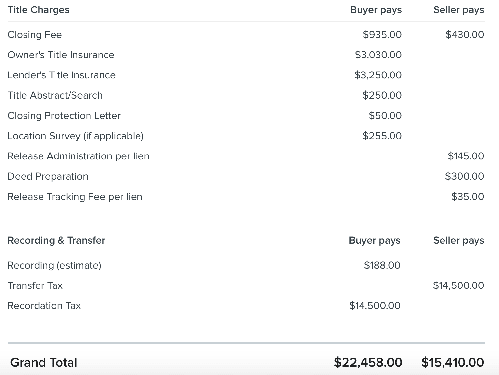The image size is (499, 375).
Task: Click the Title Charges section heading
Action: click(x=39, y=10)
